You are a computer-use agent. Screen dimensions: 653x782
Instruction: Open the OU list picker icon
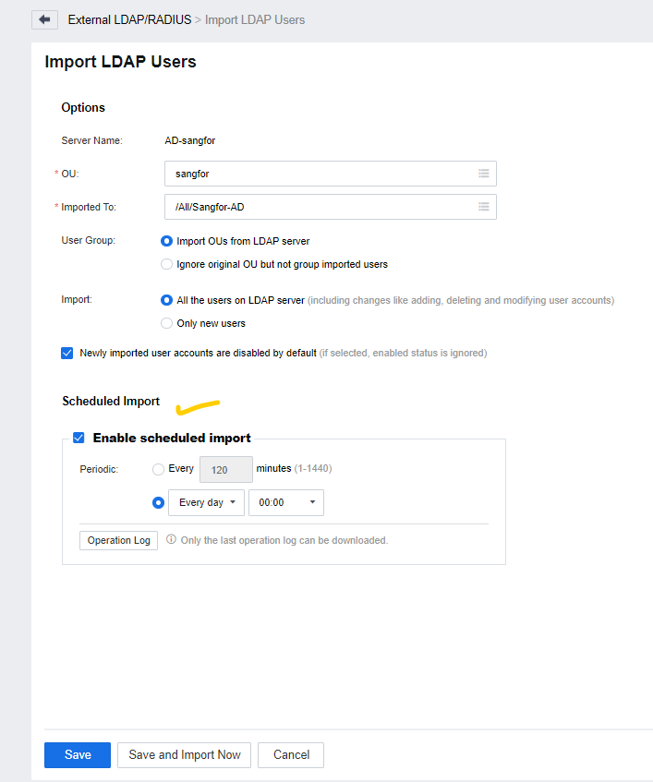tap(483, 174)
